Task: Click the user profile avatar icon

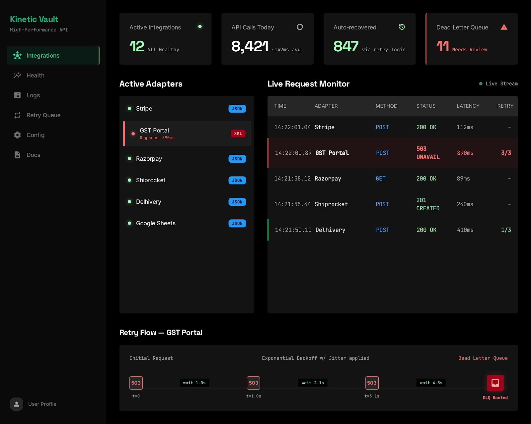Action: (x=17, y=404)
